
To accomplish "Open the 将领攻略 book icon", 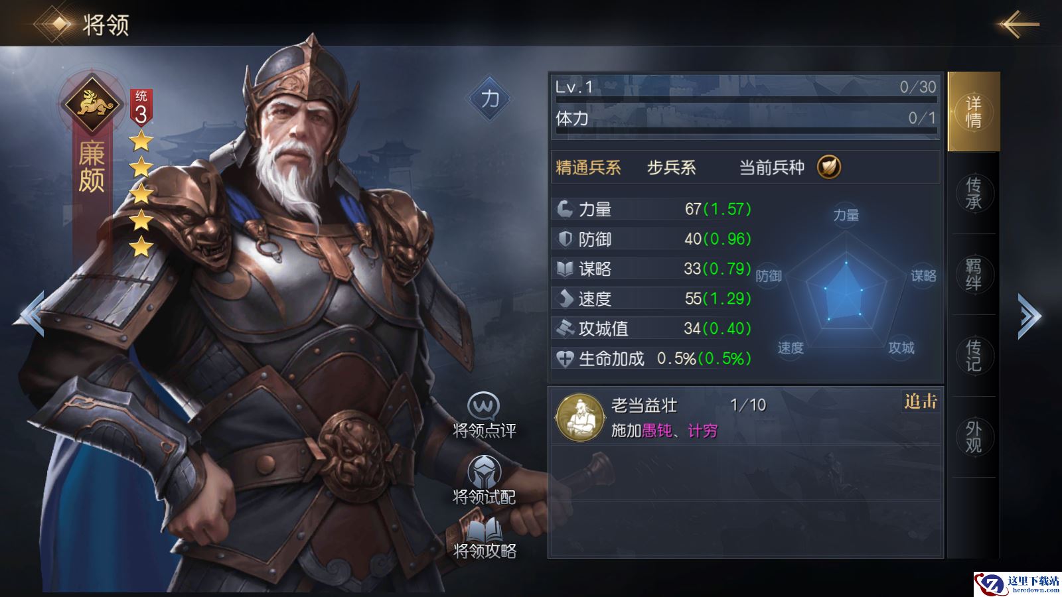I will (x=485, y=529).
